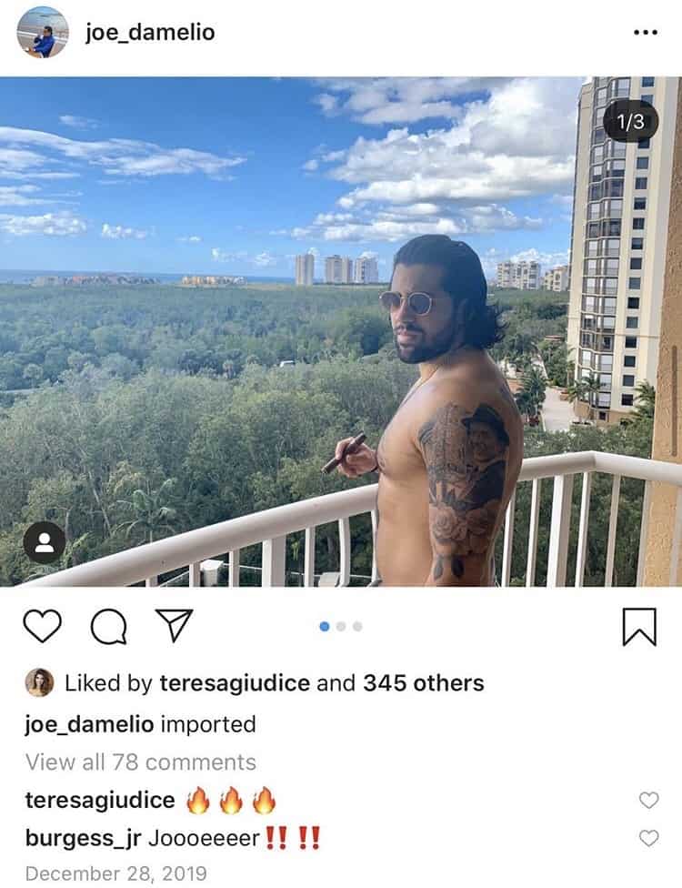The image size is (682, 888).
Task: Open joe_damelio profile picture
Action: coord(43,32)
